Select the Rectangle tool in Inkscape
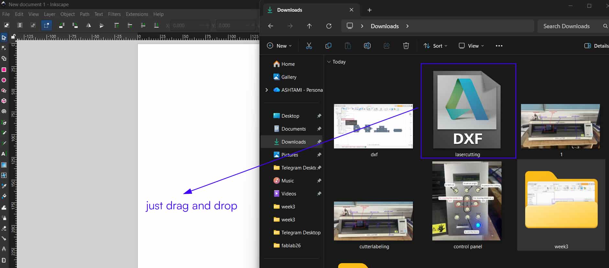The image size is (609, 268). (4, 70)
